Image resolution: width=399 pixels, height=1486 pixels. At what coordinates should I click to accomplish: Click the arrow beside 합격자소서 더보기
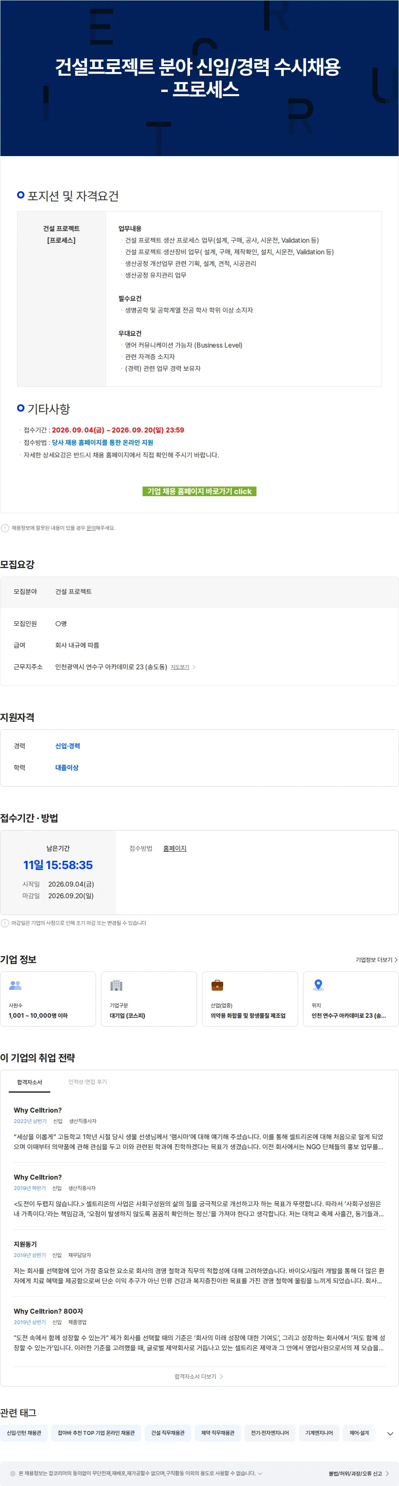(x=222, y=1377)
